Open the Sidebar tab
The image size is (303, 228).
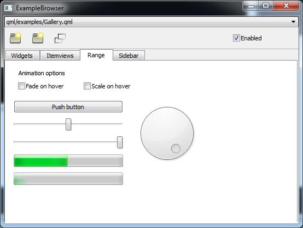[x=129, y=56]
